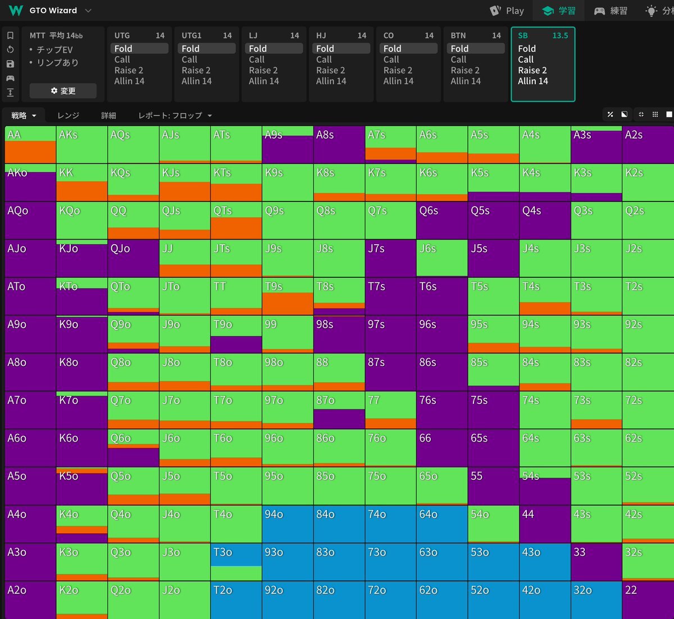The height and width of the screenshot is (619, 674).
Task: Click the QTs hand cell
Action: pyautogui.click(x=236, y=221)
